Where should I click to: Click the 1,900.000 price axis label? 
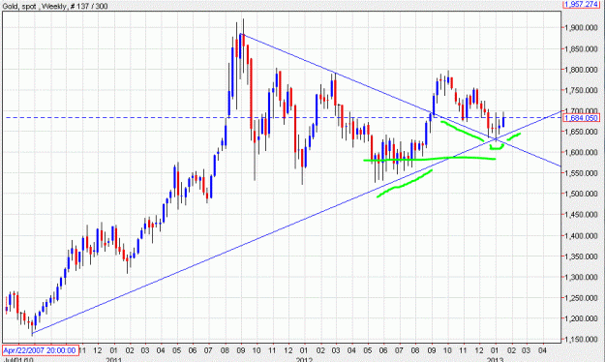tap(582, 28)
